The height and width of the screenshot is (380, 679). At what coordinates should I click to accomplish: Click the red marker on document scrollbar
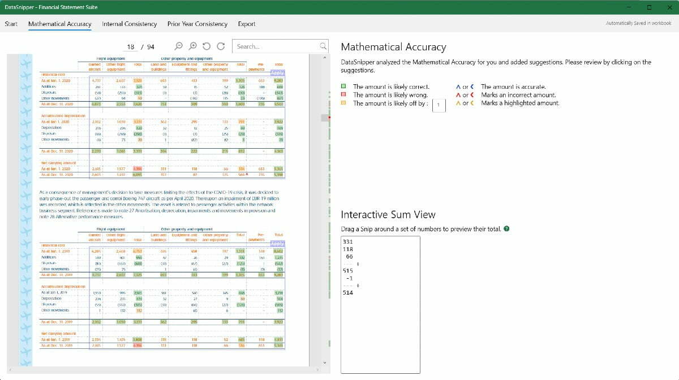pos(329,118)
